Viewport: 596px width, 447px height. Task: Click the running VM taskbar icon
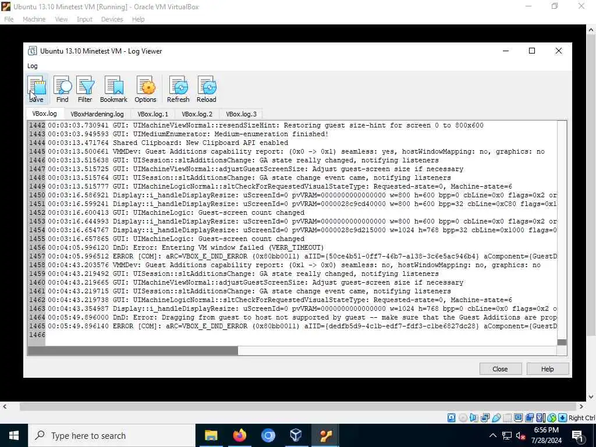click(x=325, y=435)
